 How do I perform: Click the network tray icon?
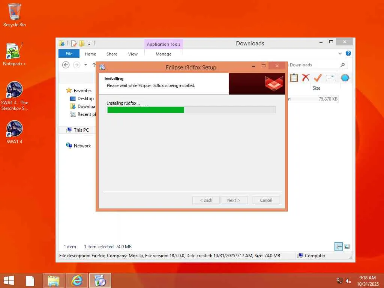point(340,280)
